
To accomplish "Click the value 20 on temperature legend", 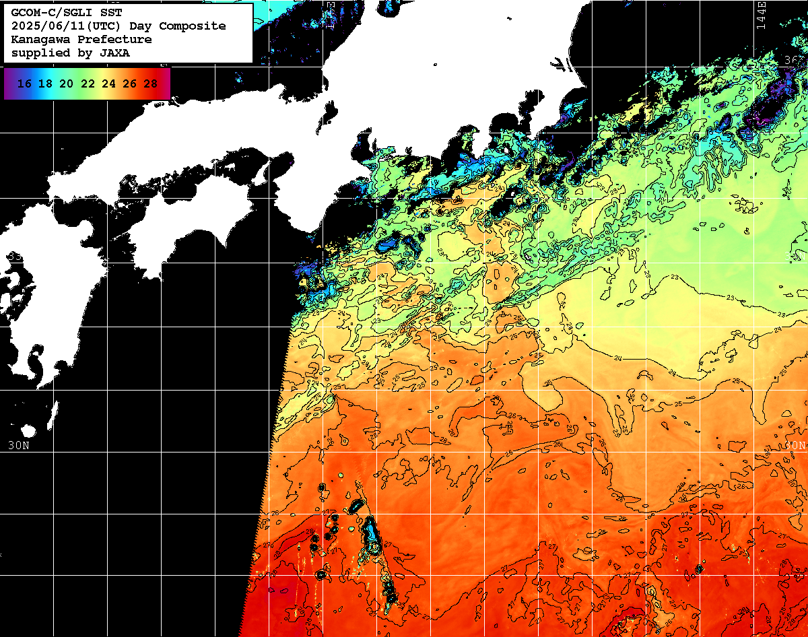I will pyautogui.click(x=66, y=84).
